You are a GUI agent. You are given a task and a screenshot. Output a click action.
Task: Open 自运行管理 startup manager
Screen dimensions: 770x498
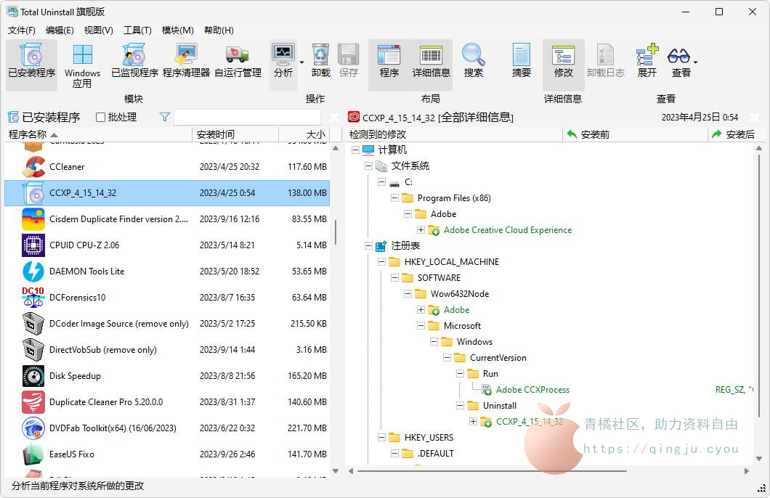238,61
